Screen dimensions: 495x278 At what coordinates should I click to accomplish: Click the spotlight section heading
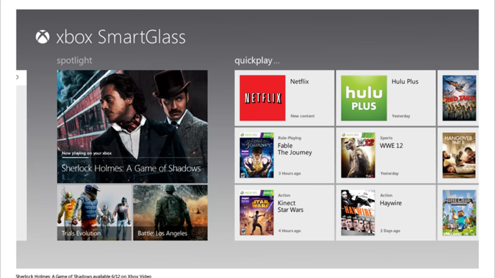point(75,61)
